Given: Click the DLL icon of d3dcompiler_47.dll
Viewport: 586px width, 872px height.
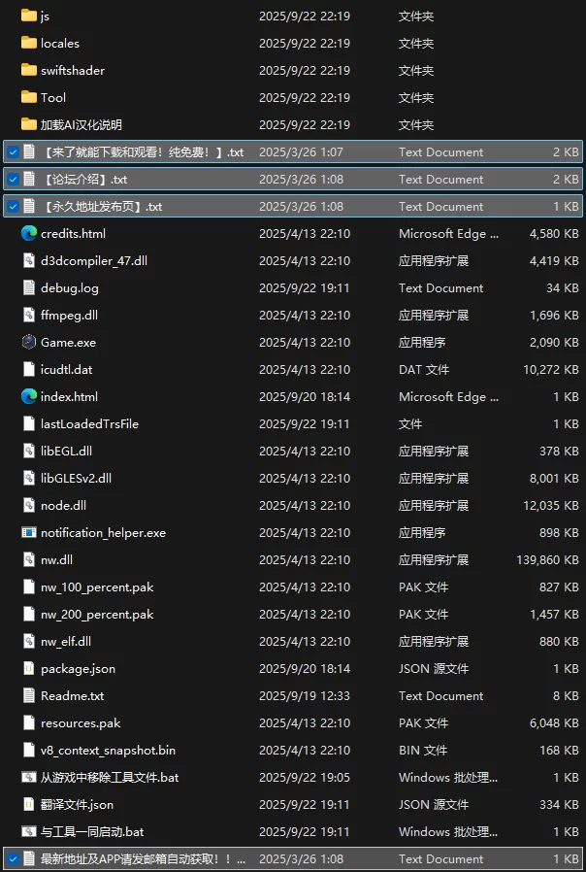Looking at the screenshot, I should point(29,261).
